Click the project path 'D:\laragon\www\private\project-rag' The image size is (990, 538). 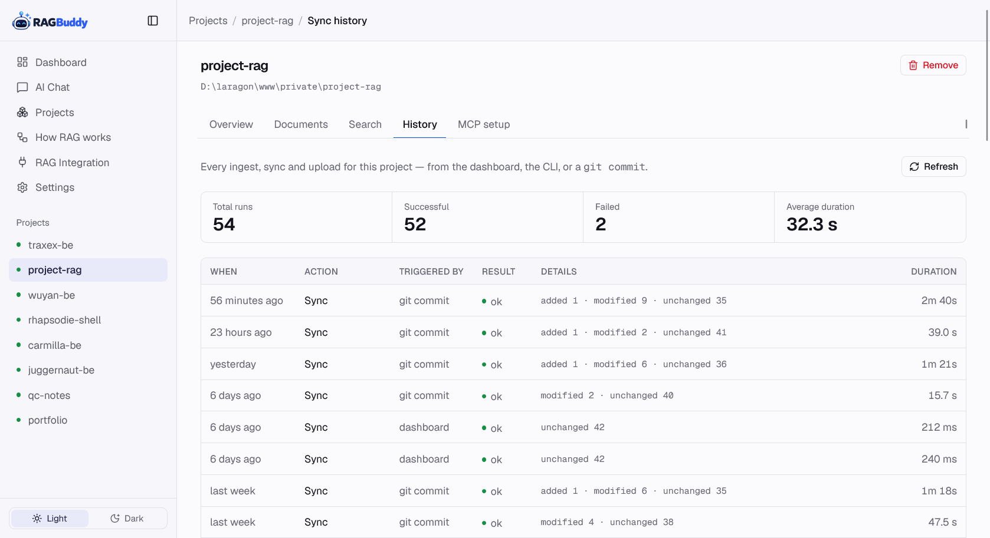[x=291, y=87]
